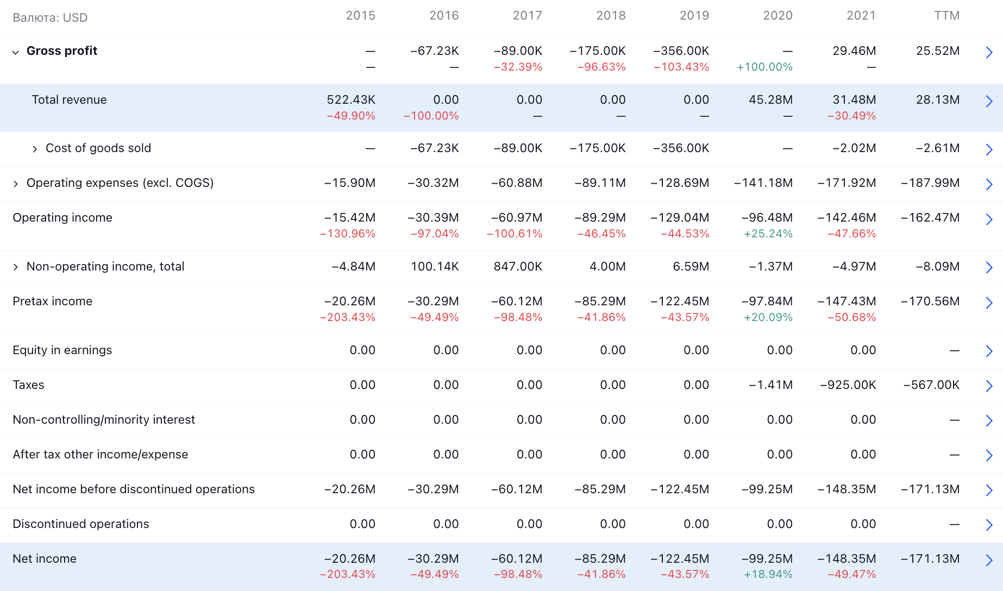
Task: Open Equity in earnings detail arrow
Action: coord(989,351)
